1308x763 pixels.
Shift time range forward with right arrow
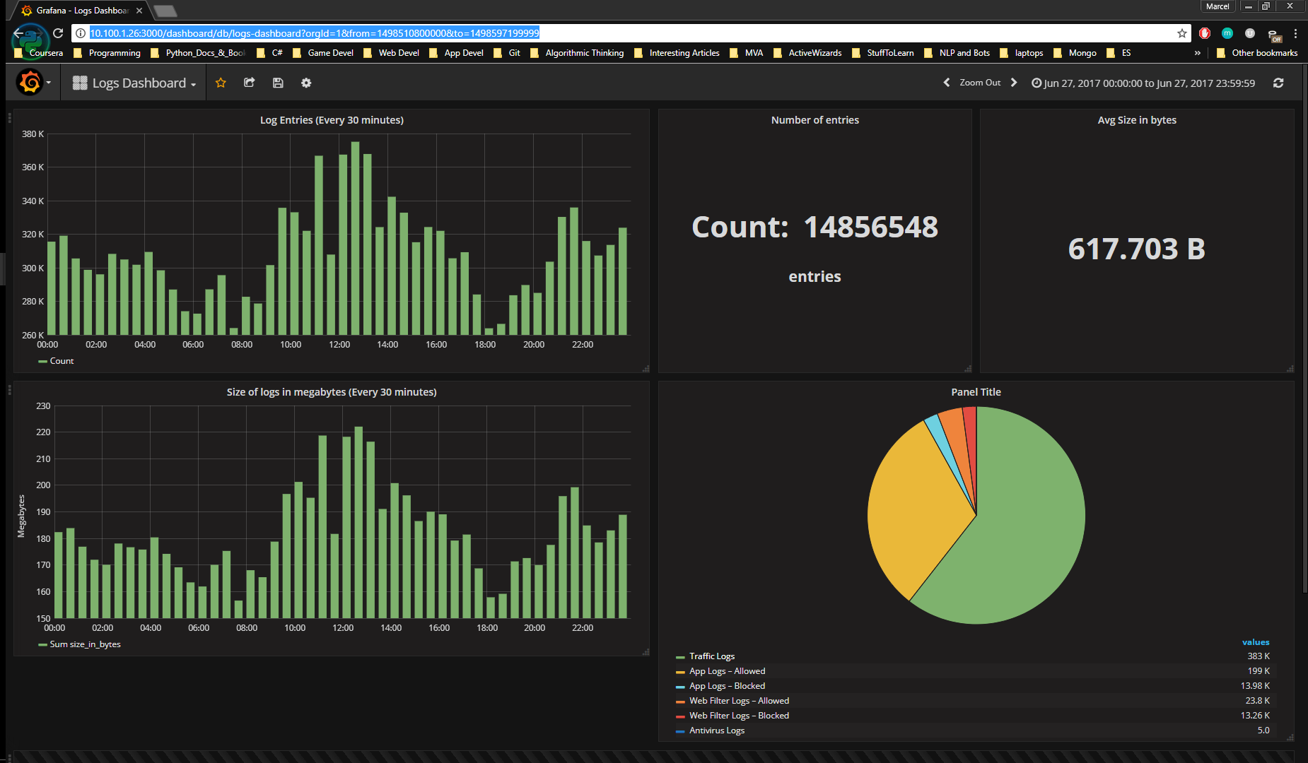coord(1014,83)
